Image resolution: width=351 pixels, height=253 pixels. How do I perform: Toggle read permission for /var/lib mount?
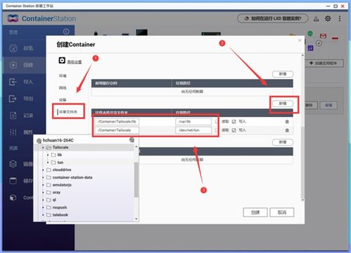click(216, 122)
